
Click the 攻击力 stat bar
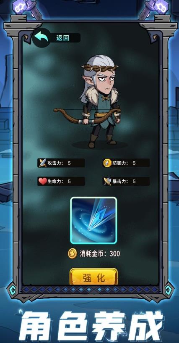(61, 163)
